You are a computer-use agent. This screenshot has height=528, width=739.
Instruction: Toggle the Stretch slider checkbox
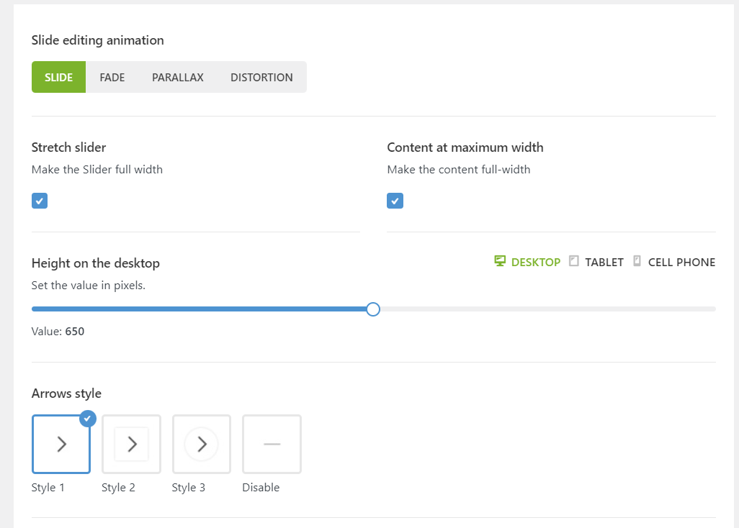pos(40,201)
